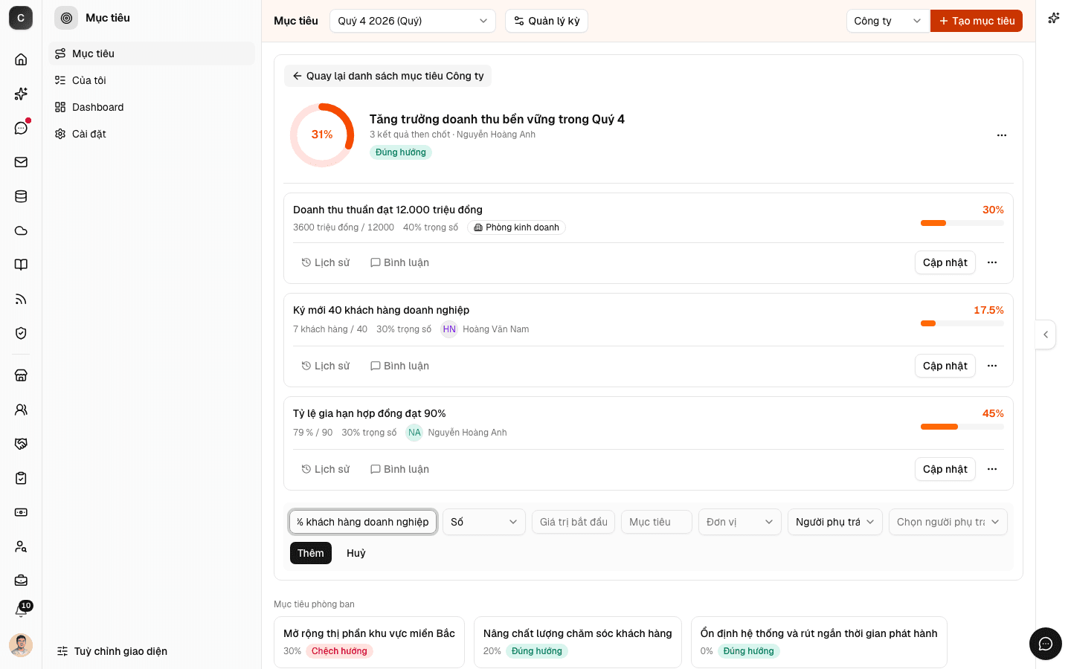Screen dimensions: 1071x669
Task: Open the mail envelope icon
Action: [21, 162]
